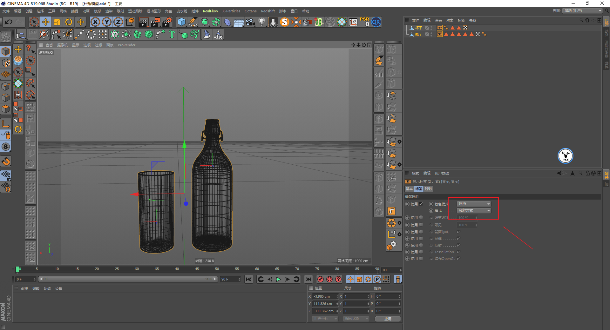The width and height of the screenshot is (610, 330).
Task: Click the 应用 apply button
Action: [x=388, y=319]
